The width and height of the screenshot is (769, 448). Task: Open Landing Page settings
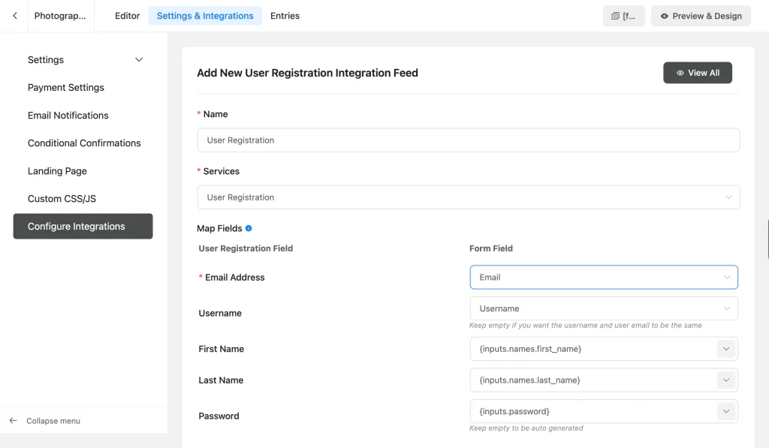click(57, 171)
